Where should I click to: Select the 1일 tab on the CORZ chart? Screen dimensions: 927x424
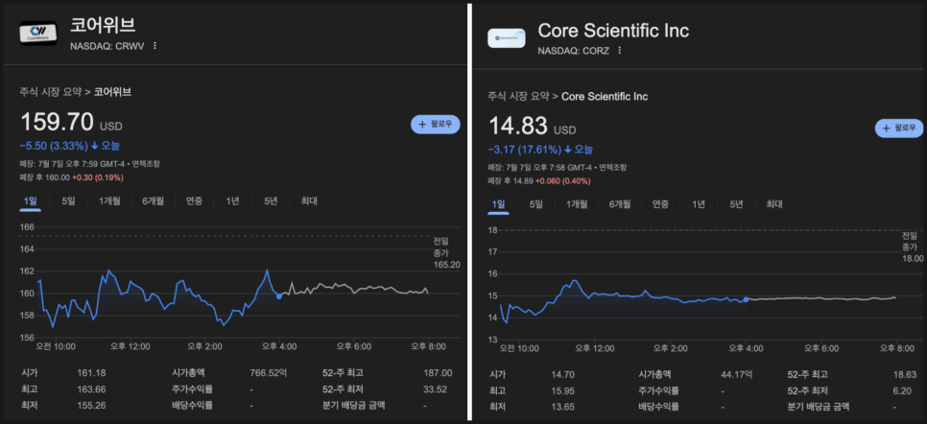tap(498, 204)
